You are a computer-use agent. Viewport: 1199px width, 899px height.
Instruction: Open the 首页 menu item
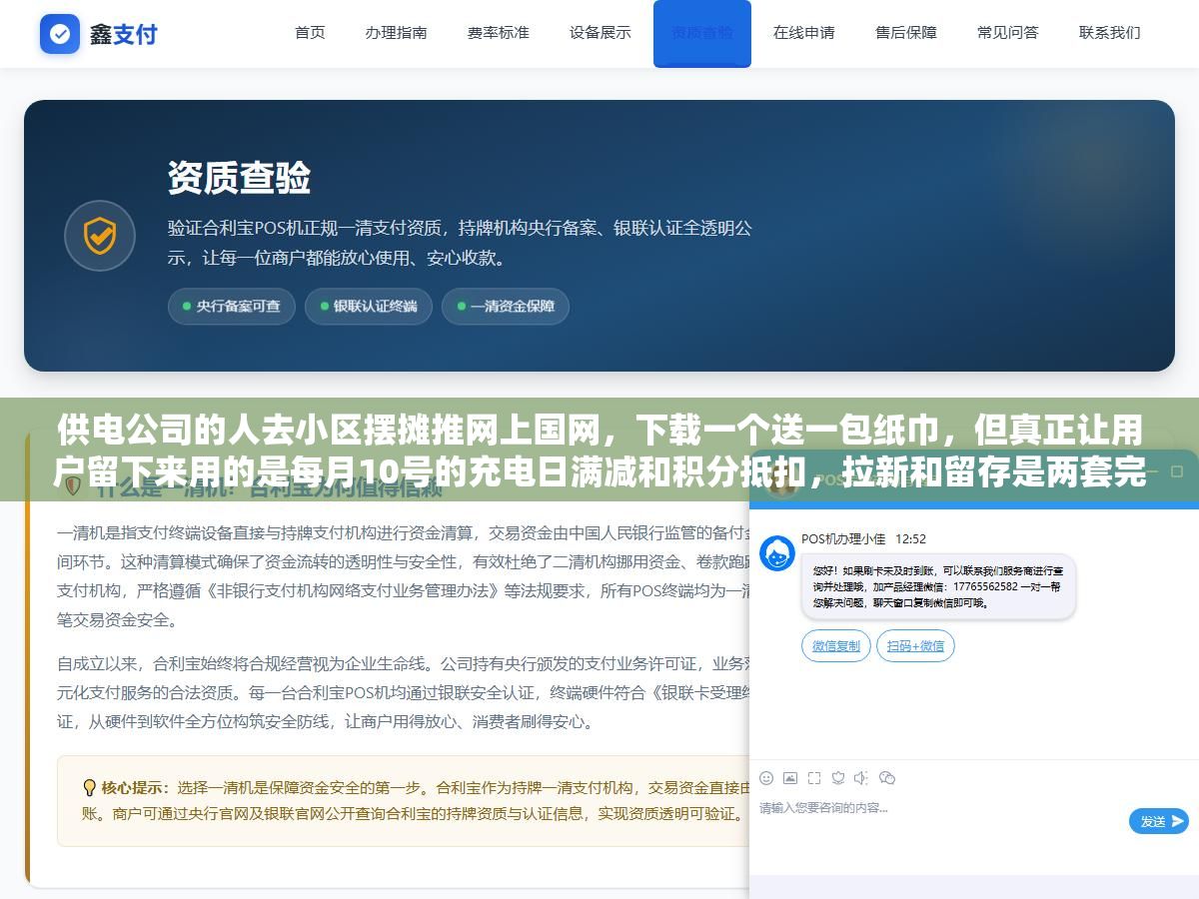310,32
